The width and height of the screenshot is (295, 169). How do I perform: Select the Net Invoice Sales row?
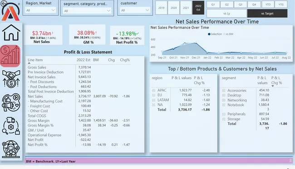[x=79, y=77]
